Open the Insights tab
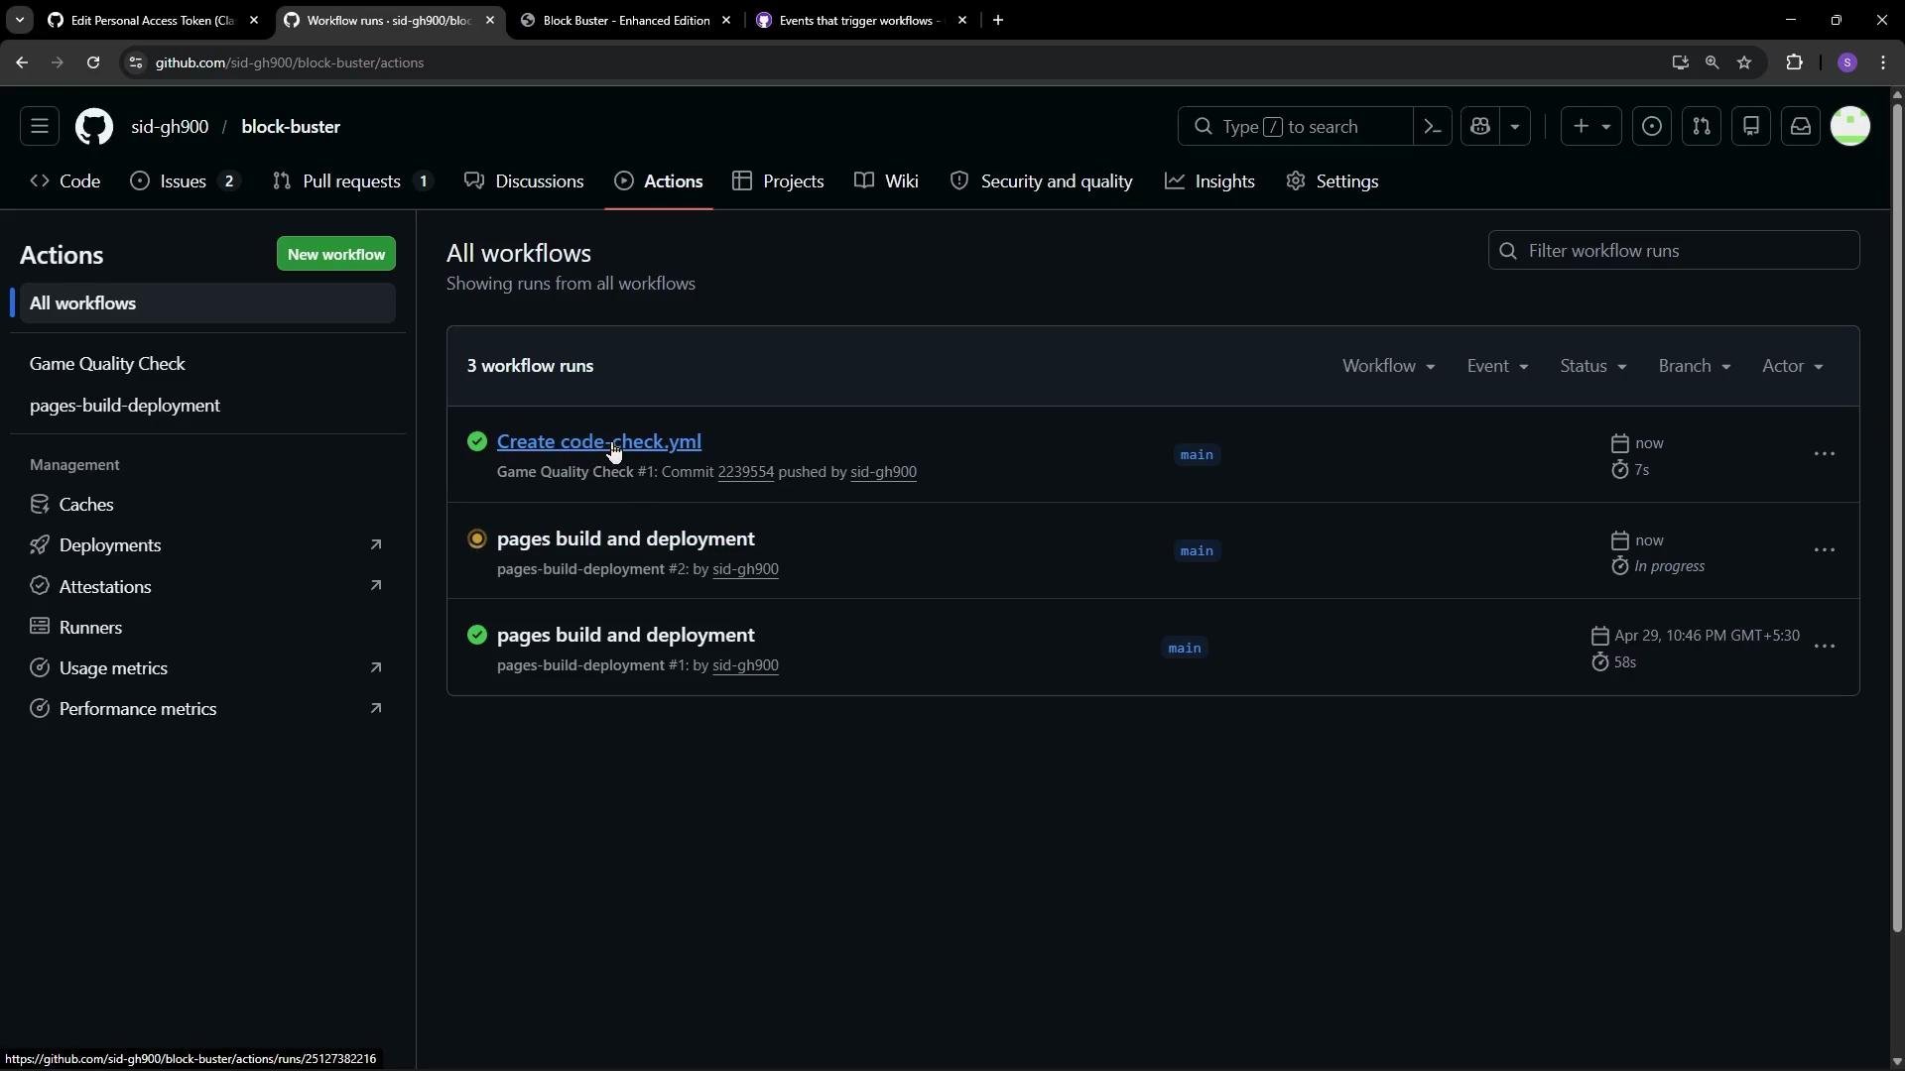Viewport: 1905px width, 1071px height. [1210, 181]
